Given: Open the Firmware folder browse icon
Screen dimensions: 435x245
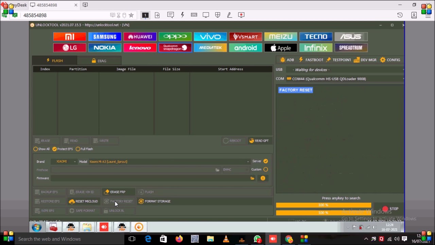Looking at the screenshot, I should pos(252,178).
